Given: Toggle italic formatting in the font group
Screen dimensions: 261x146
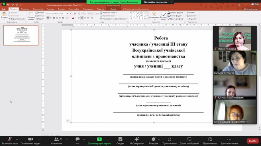Looking at the screenshot, I should click(x=51, y=18).
